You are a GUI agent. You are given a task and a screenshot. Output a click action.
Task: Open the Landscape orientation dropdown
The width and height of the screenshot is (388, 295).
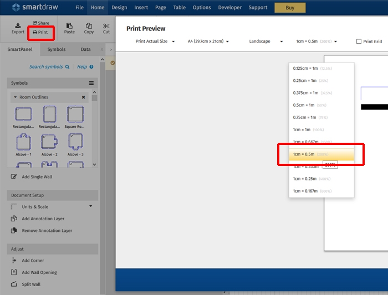pyautogui.click(x=266, y=42)
